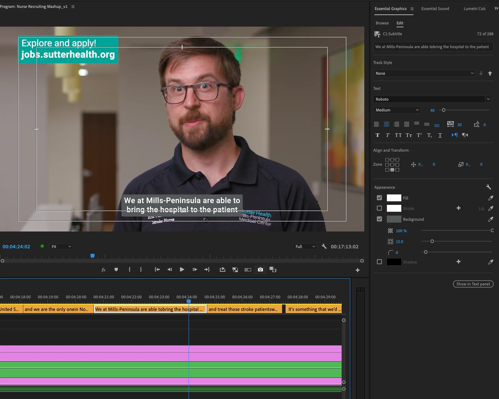The image size is (499, 399).
Task: Open the wrench settings in Appearance section
Action: (x=488, y=187)
